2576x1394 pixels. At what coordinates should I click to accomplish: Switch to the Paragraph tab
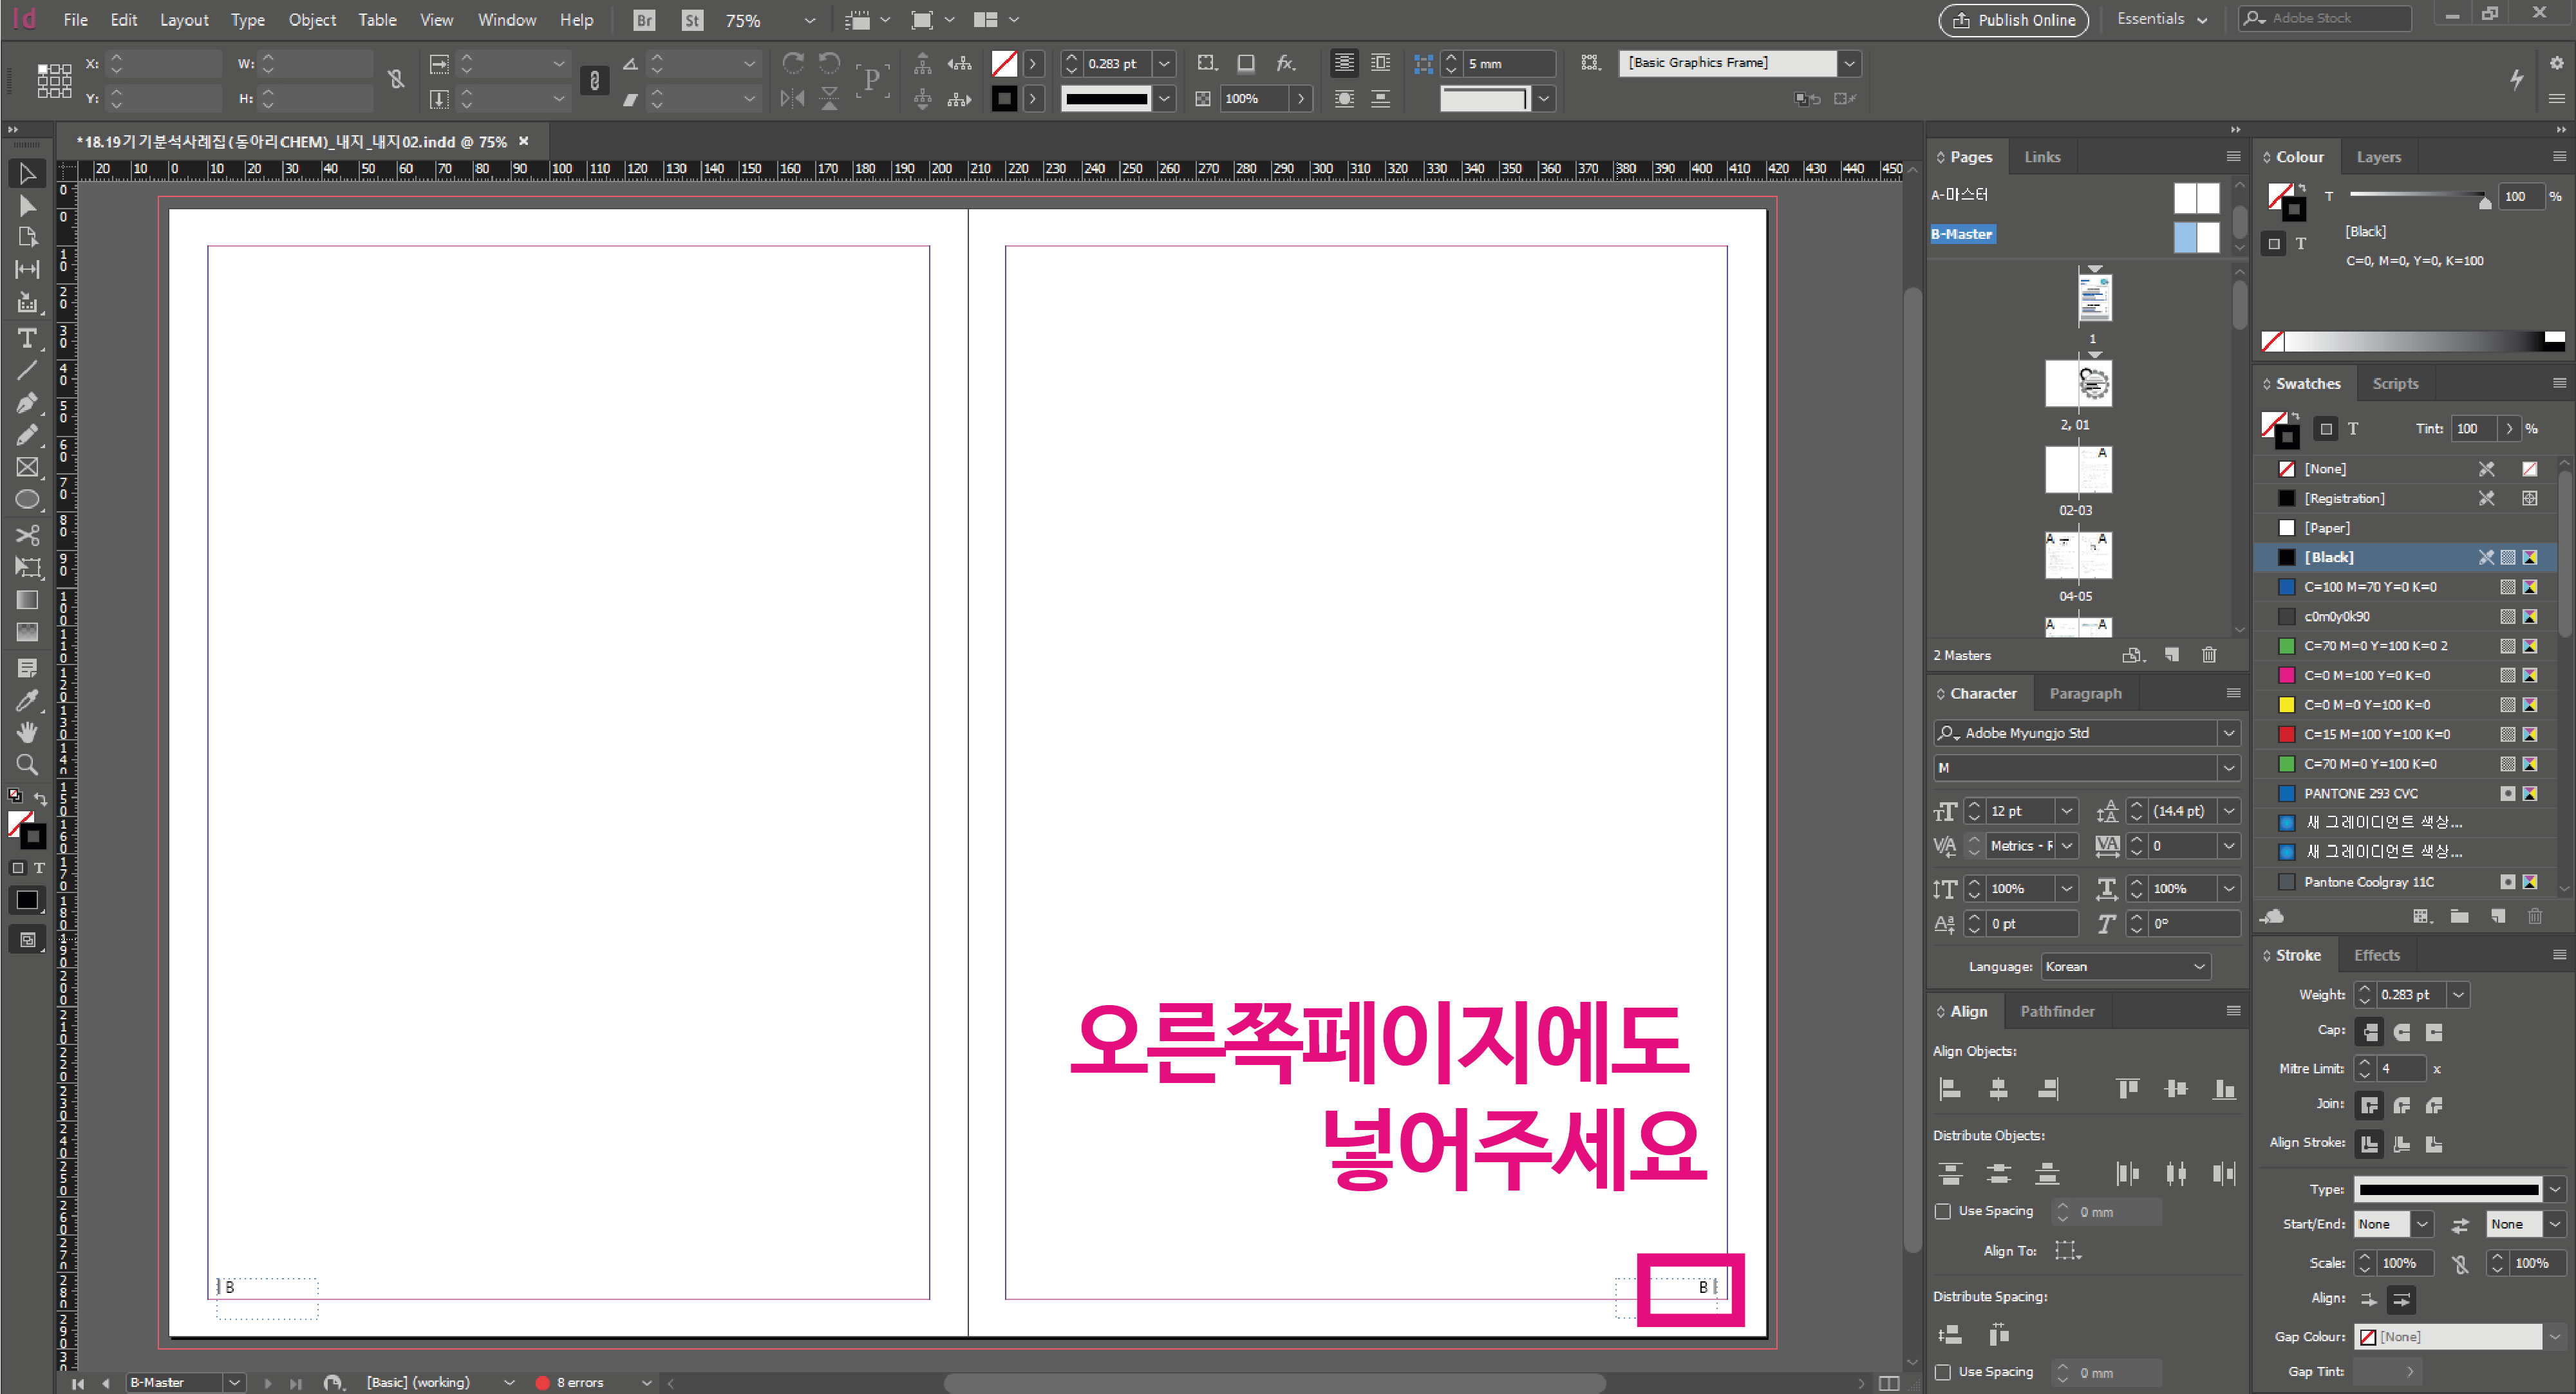(x=2085, y=693)
